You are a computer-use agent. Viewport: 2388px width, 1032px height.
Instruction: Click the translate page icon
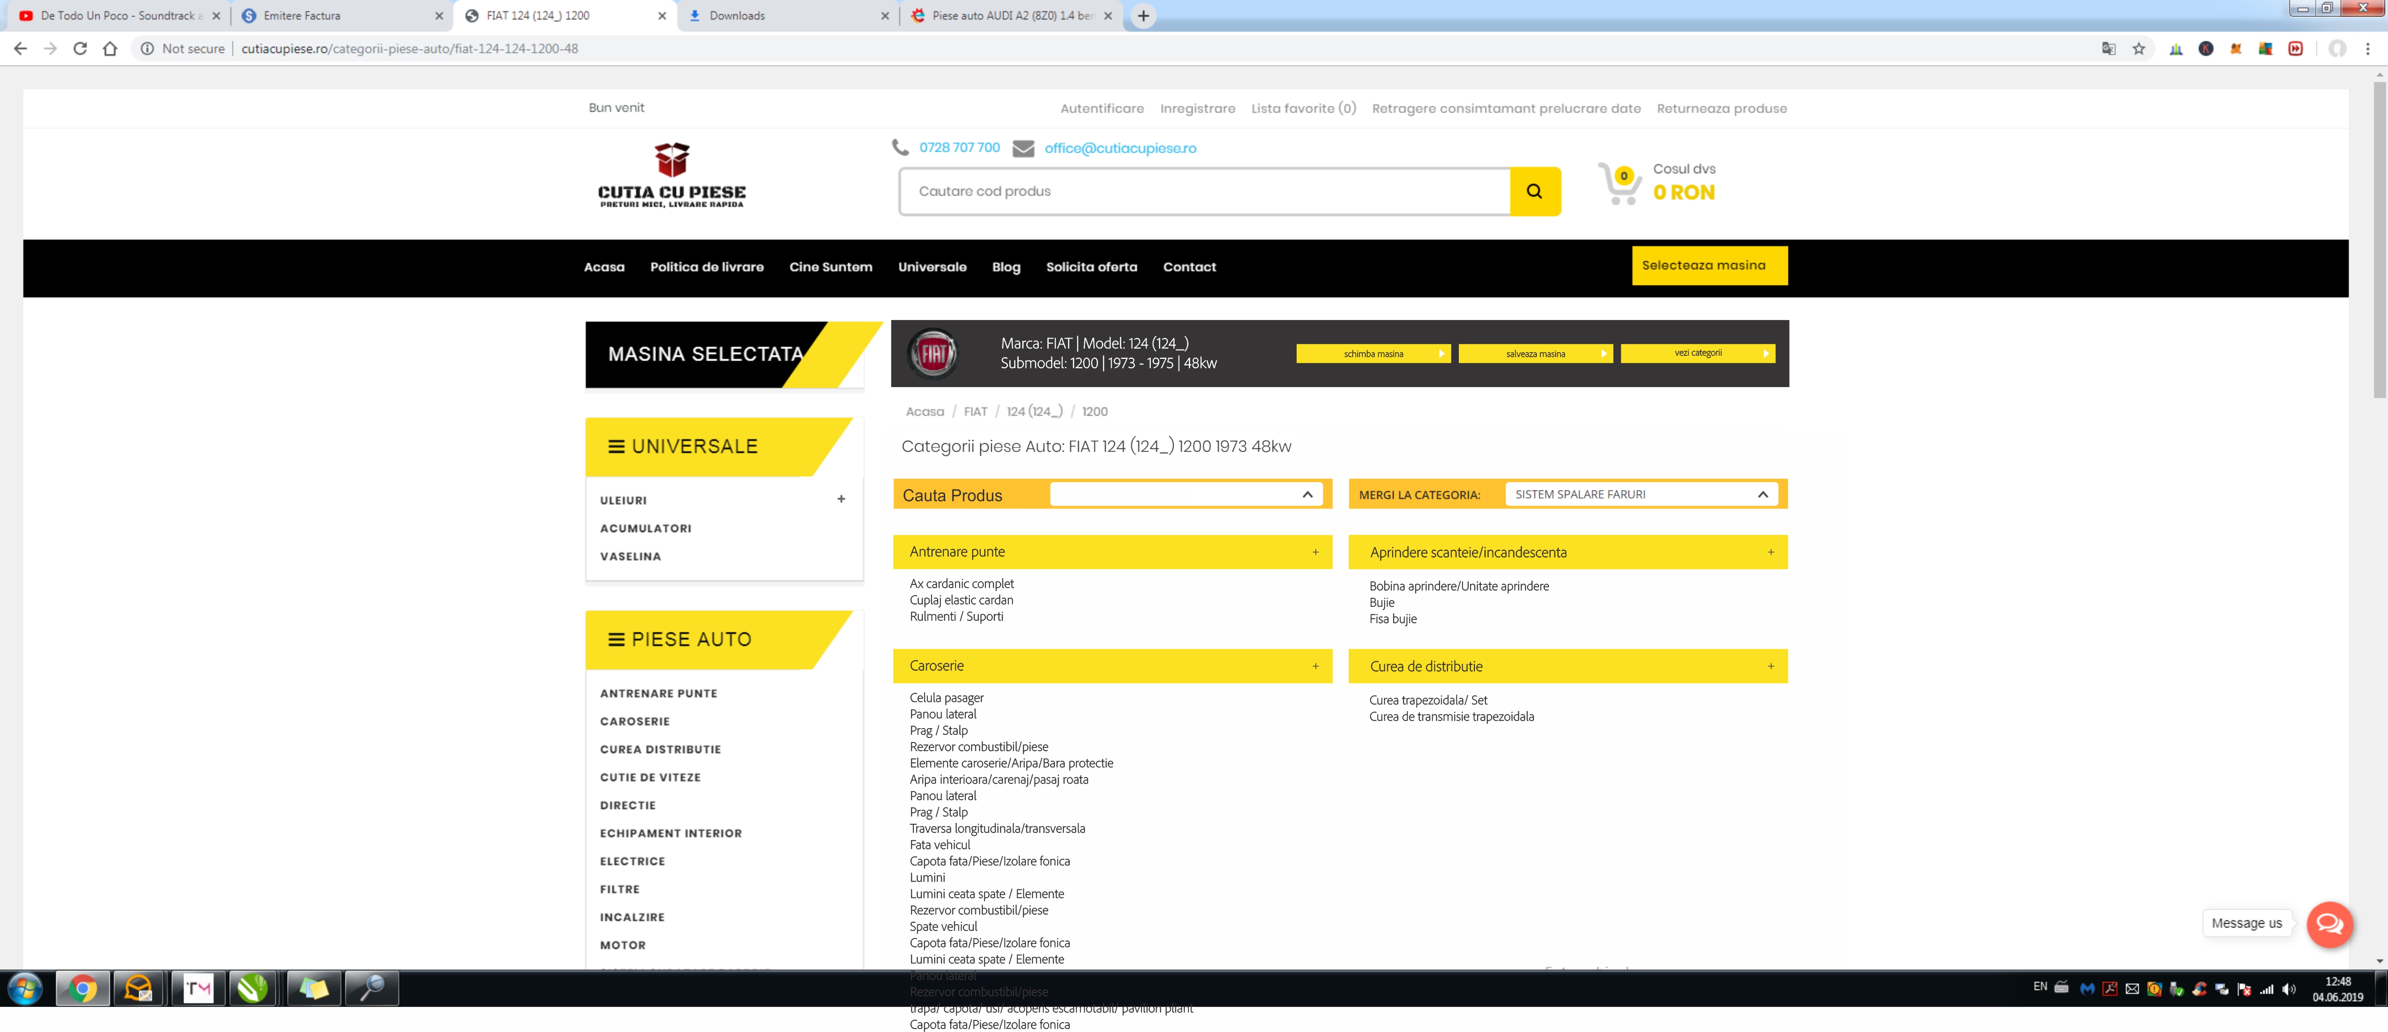coord(2109,48)
